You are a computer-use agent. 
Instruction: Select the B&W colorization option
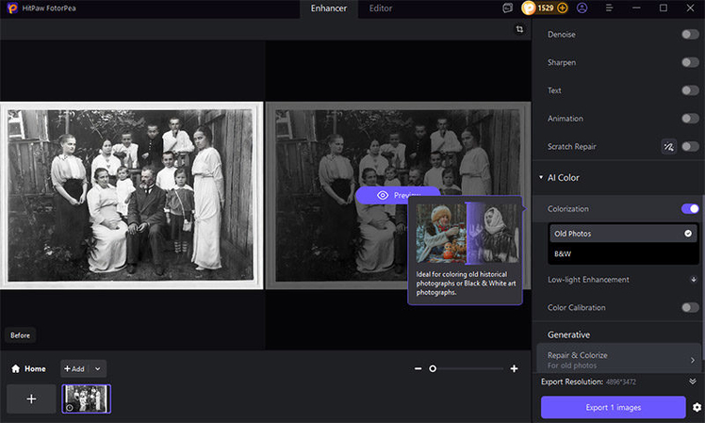(563, 253)
